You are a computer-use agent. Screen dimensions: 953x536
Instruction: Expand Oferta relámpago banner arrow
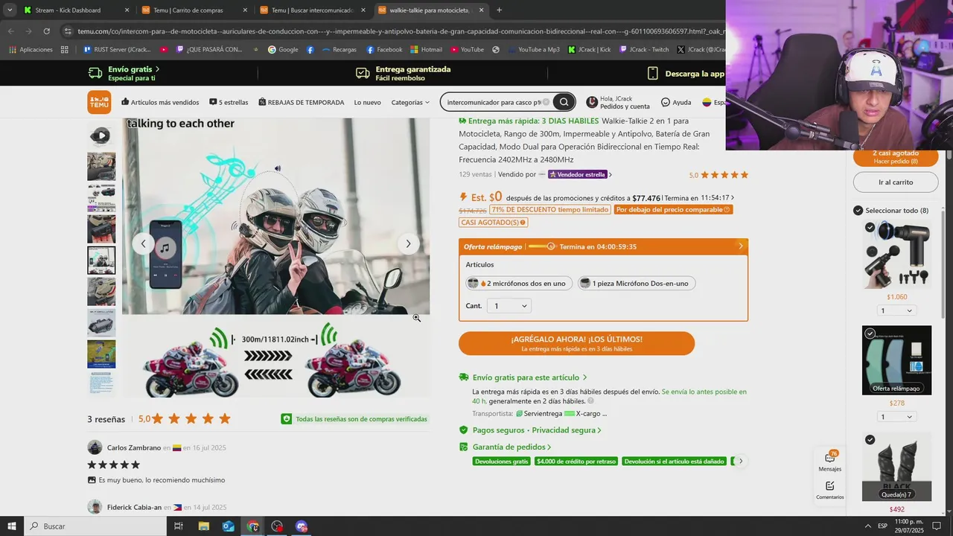pos(740,246)
